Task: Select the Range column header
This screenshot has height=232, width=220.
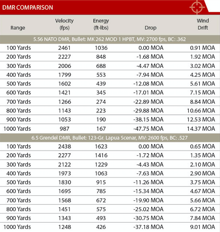Action: point(18,27)
